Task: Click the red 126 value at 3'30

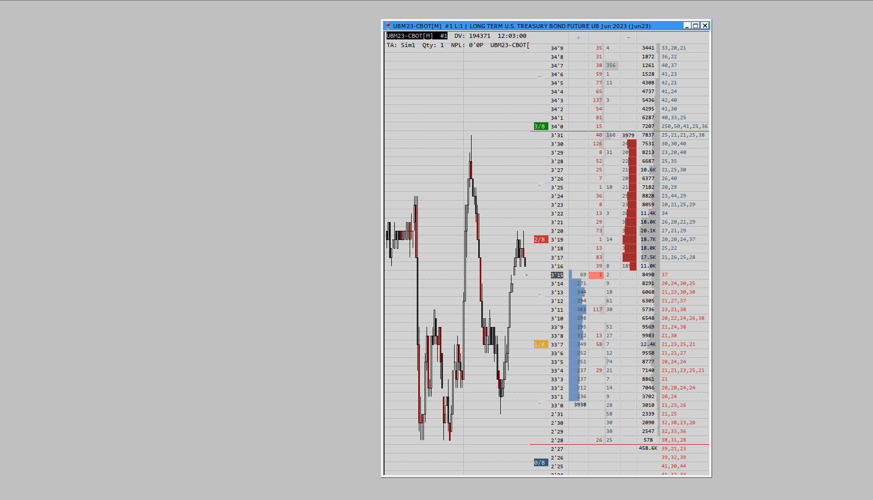Action: (597, 144)
